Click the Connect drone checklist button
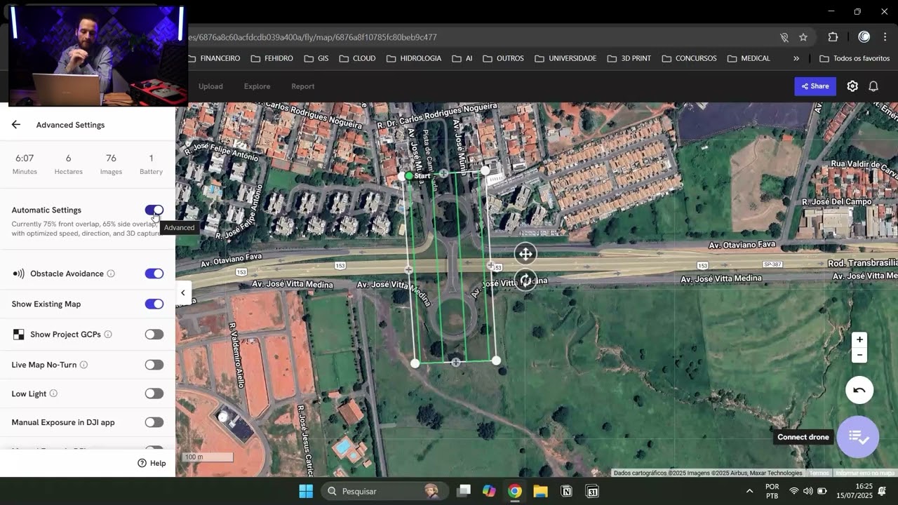 tap(857, 437)
